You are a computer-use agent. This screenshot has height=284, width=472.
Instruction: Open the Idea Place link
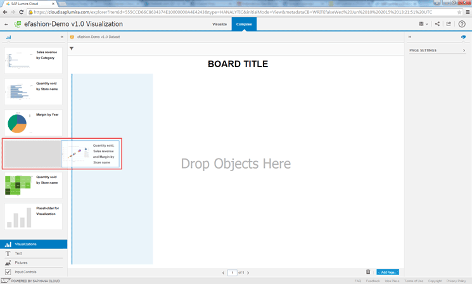392,281
